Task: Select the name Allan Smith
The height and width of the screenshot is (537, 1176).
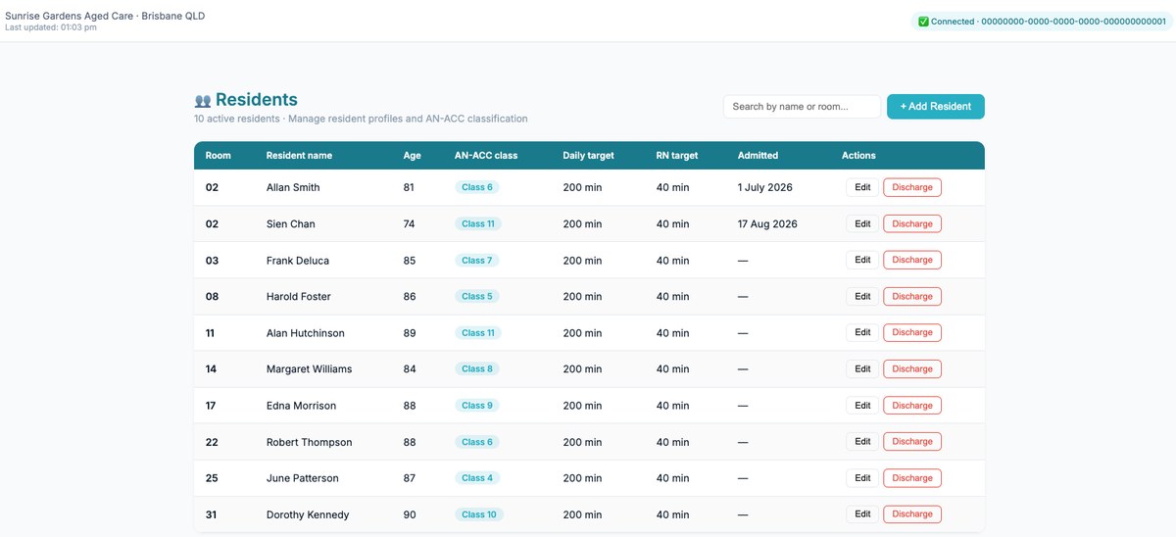Action: coord(293,187)
